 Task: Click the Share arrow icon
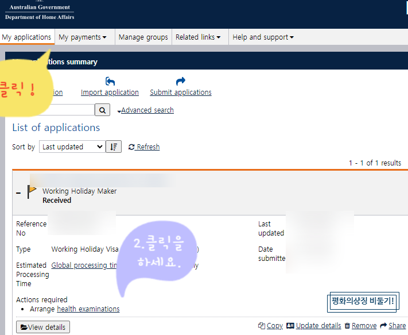pyautogui.click(x=383, y=326)
